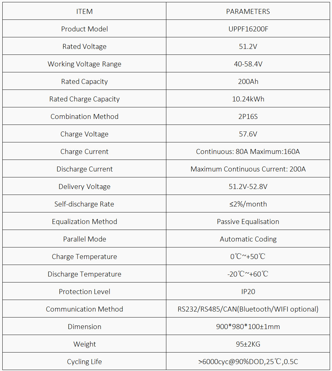332x371 pixels.
Task: Click the UPPF16200F model value
Action: point(248,29)
